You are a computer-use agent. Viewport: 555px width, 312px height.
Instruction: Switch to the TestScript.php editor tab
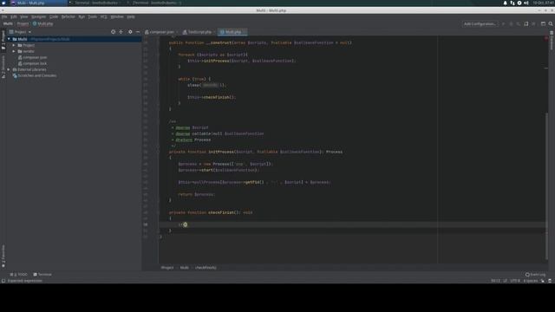[199, 32]
